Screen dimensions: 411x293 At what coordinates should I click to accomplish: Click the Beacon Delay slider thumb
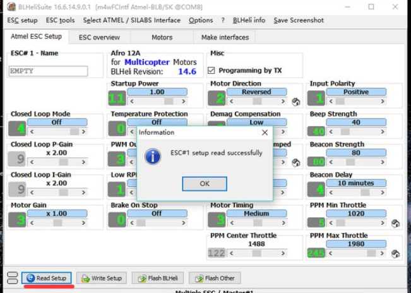365,193
